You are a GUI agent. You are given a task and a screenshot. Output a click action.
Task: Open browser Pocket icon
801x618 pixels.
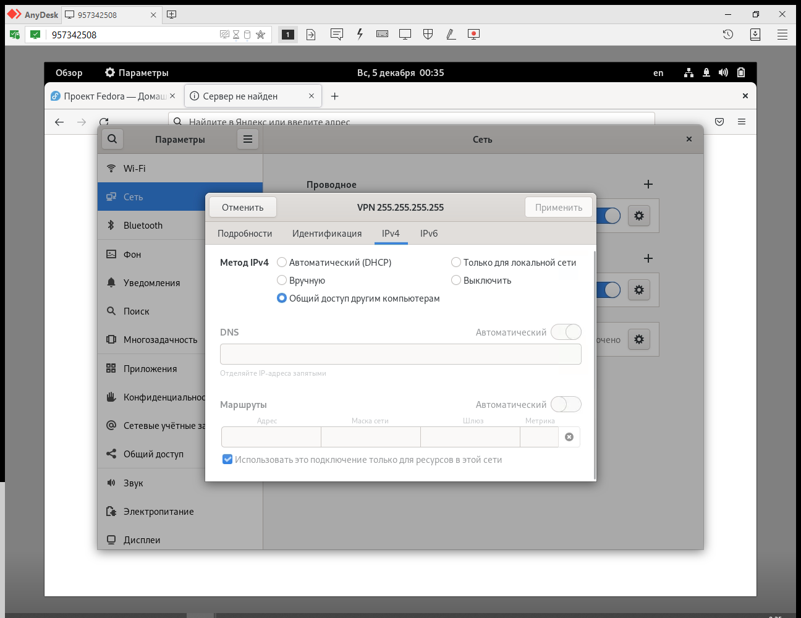(719, 122)
